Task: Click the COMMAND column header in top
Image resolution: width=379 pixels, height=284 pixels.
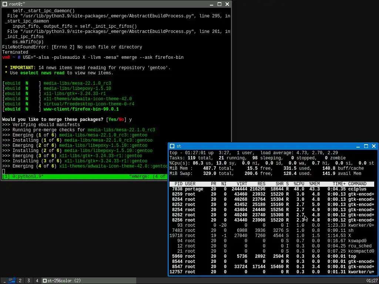Action: pos(357,184)
